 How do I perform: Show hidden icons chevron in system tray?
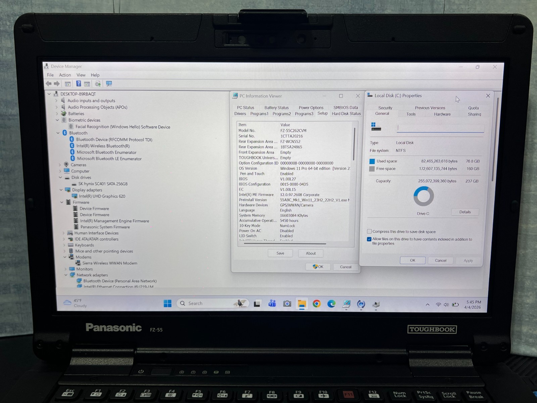pyautogui.click(x=428, y=305)
